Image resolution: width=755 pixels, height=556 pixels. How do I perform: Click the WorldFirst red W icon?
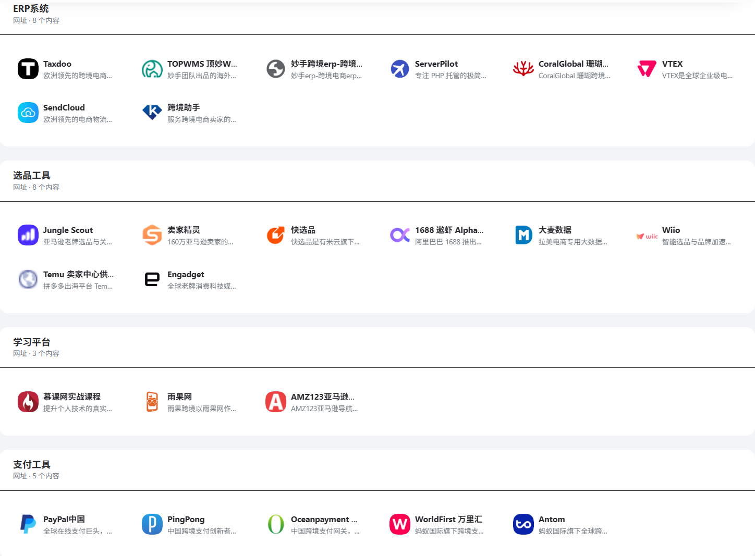pos(400,524)
